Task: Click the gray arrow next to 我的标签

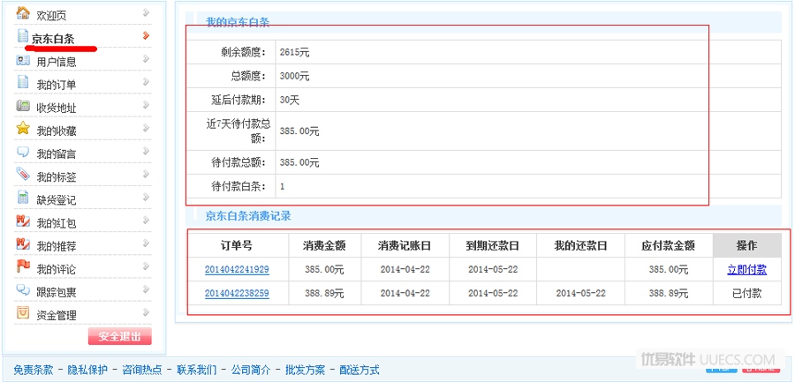Action: click(x=146, y=174)
